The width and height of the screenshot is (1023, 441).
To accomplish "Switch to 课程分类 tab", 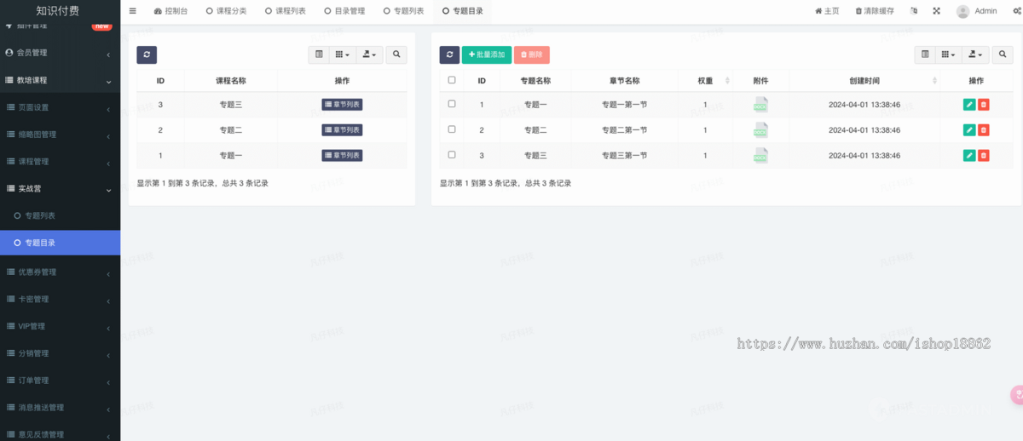I will (226, 11).
